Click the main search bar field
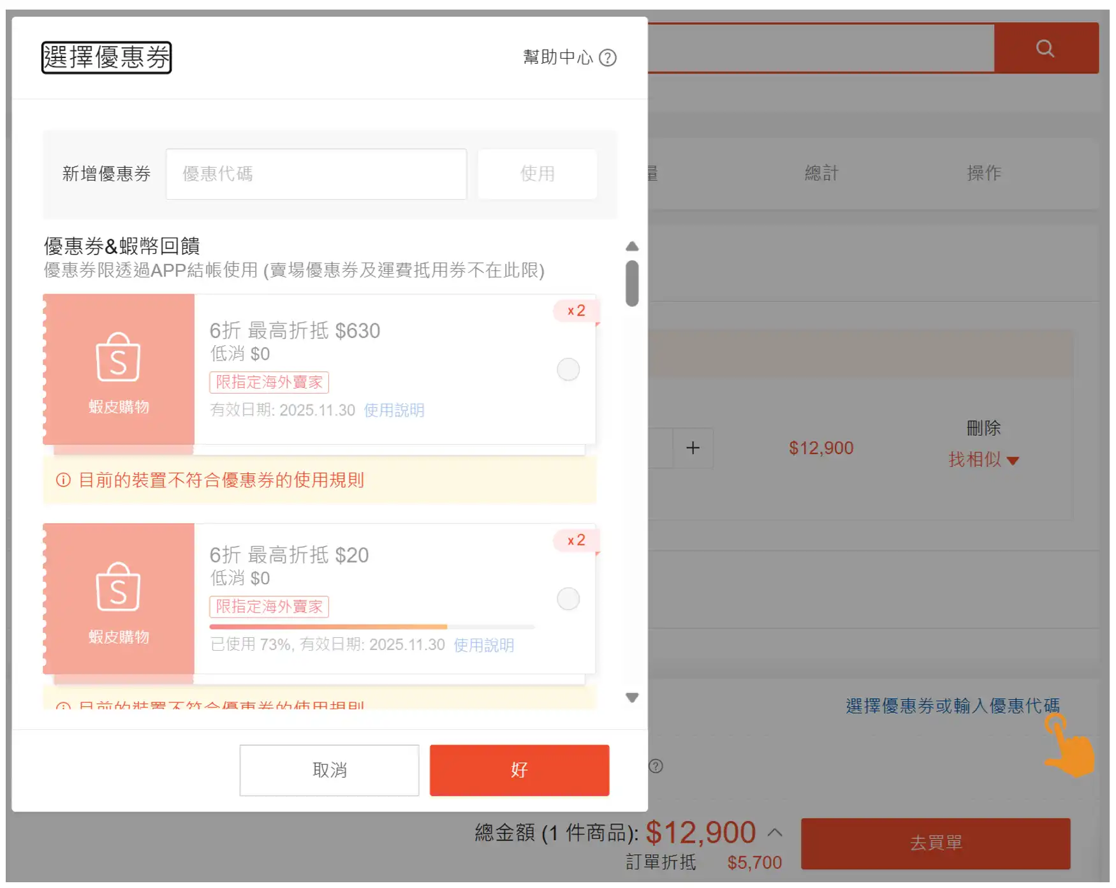The width and height of the screenshot is (1116, 888). click(821, 48)
